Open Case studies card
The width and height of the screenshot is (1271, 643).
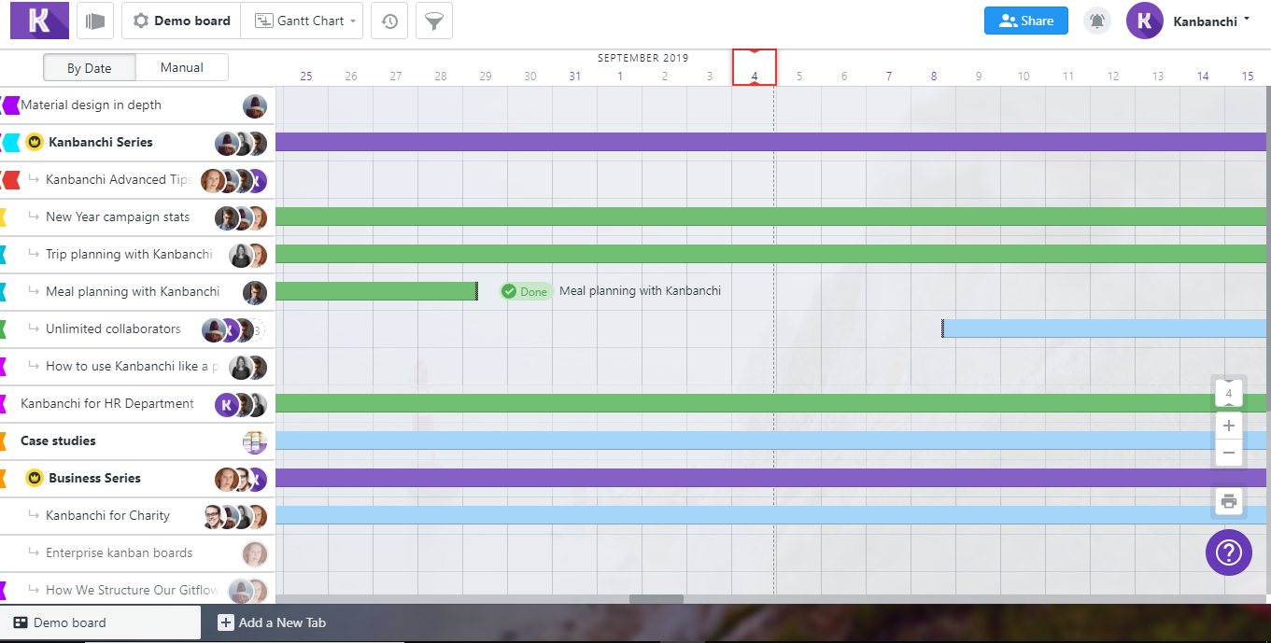pyautogui.click(x=58, y=441)
